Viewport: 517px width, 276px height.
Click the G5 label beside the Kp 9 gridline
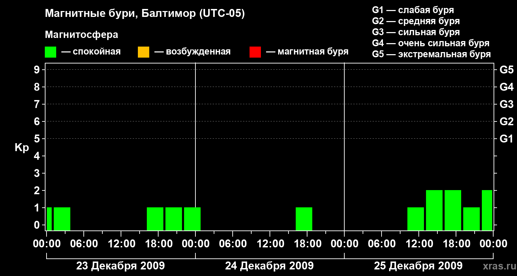506,70
